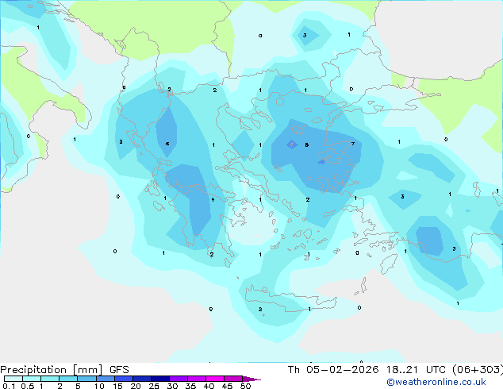The width and height of the screenshot is (503, 389).
Task: Click the map value '4' over the Peloponnese
Action: point(213,199)
